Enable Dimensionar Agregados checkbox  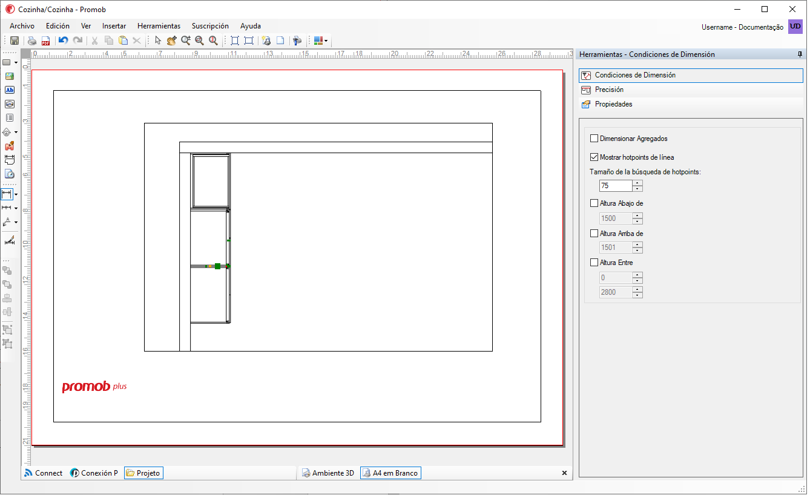click(594, 139)
